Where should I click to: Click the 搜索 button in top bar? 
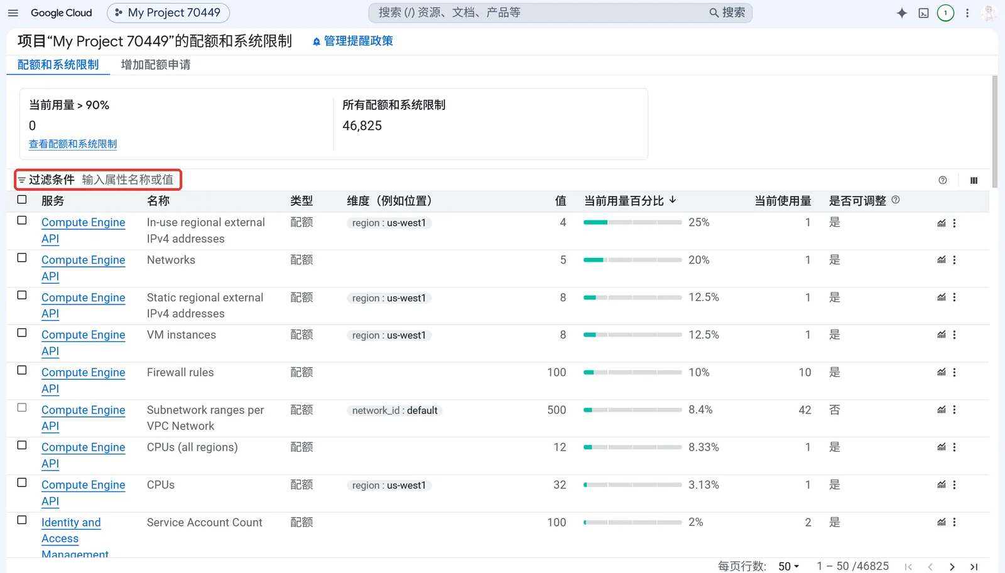[727, 13]
